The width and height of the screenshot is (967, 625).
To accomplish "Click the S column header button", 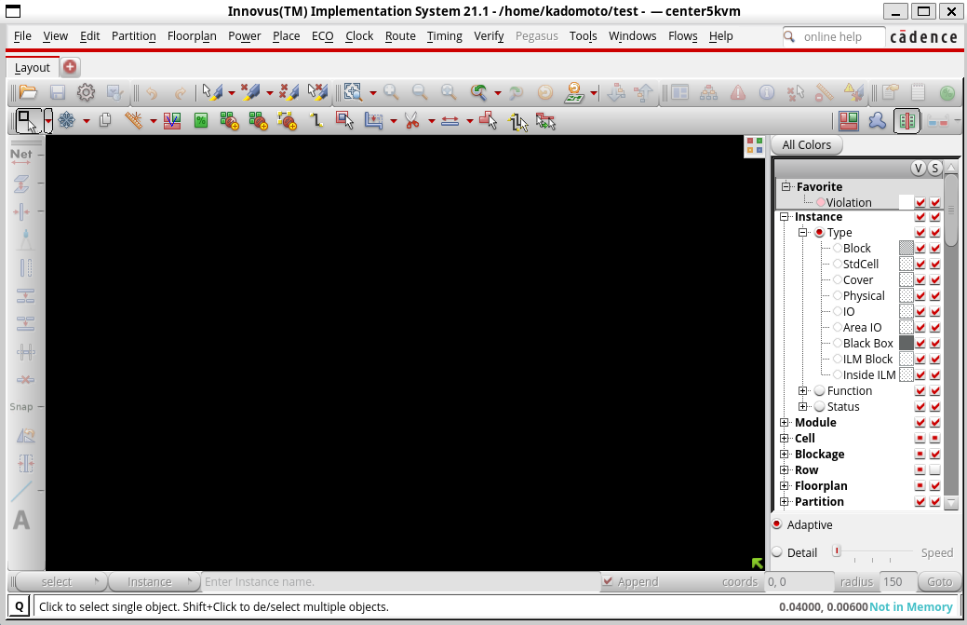I will pos(935,168).
